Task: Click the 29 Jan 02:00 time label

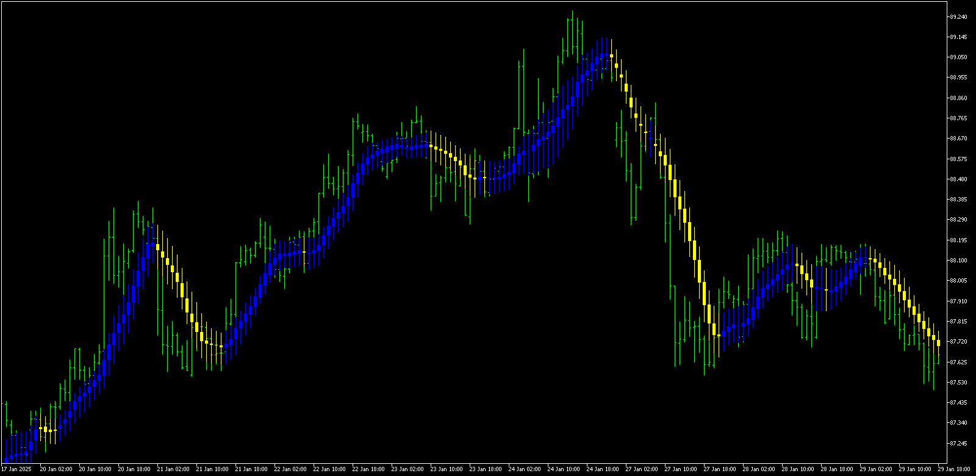Action: coord(876,469)
